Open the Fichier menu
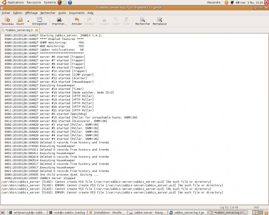Screen dimensions: 269x215 coord(6,13)
